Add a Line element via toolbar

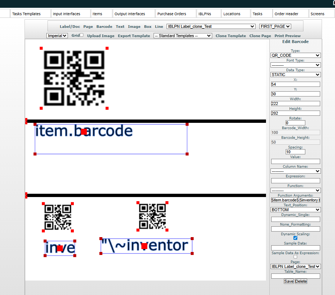point(159,26)
